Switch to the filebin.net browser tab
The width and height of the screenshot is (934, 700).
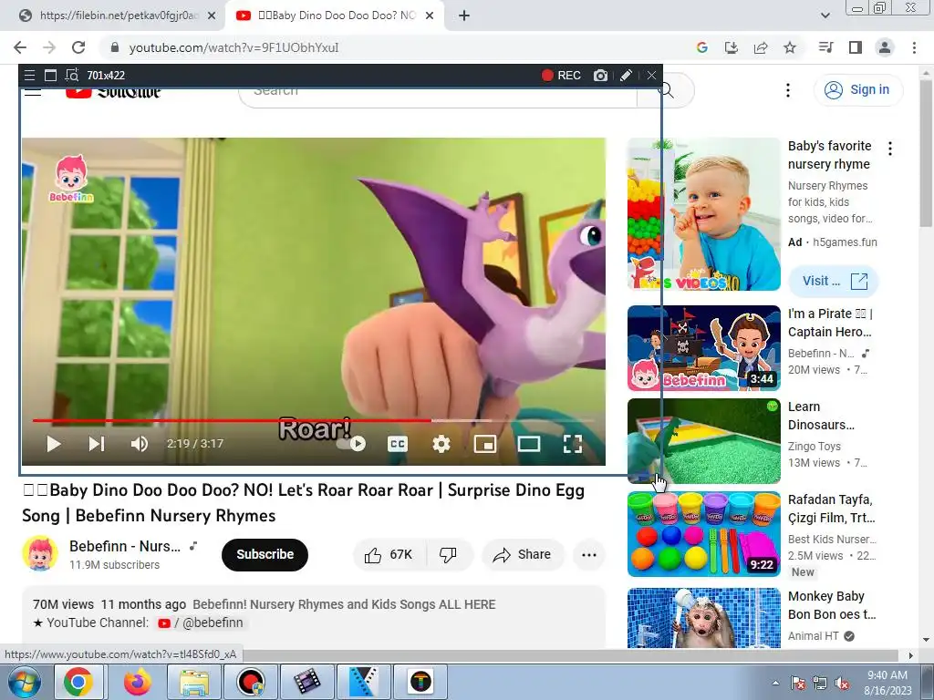[117, 15]
